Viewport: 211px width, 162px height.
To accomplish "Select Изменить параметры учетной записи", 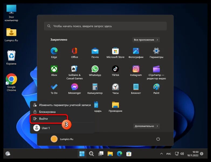I will (x=62, y=105).
